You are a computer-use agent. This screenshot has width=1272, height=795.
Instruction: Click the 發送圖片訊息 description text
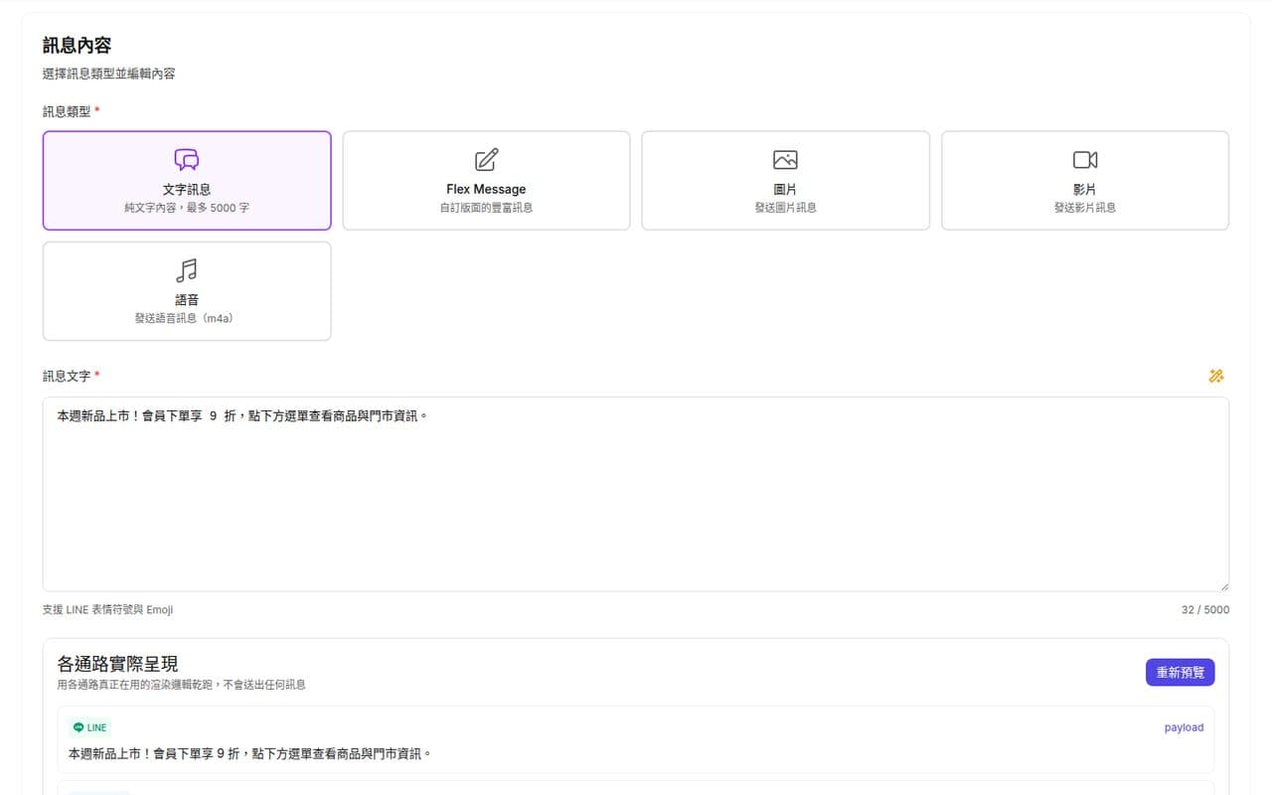click(x=785, y=208)
